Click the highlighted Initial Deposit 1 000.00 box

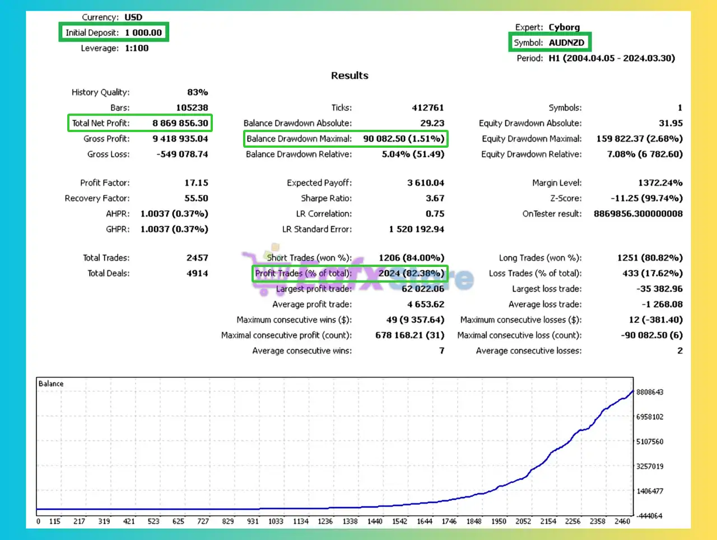(114, 32)
